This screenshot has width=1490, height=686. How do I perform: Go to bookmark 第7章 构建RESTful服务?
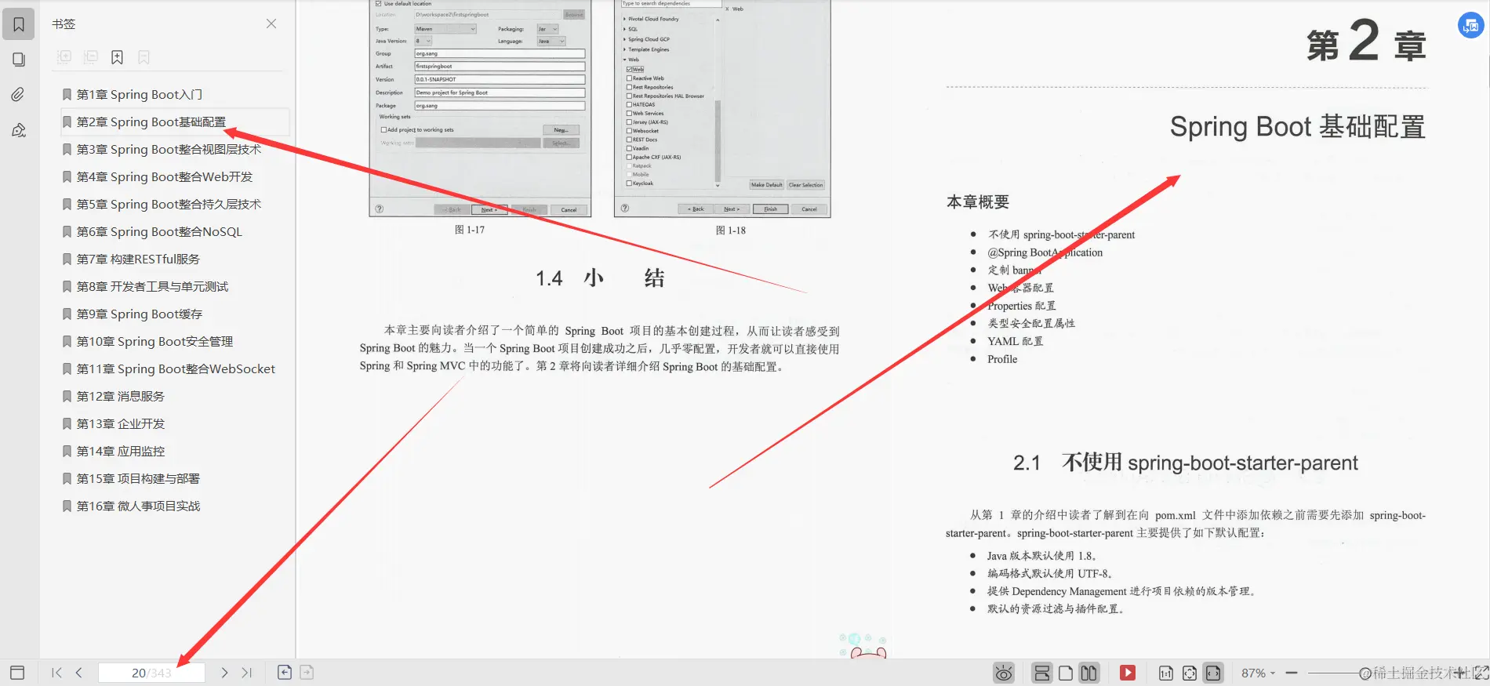click(x=138, y=259)
